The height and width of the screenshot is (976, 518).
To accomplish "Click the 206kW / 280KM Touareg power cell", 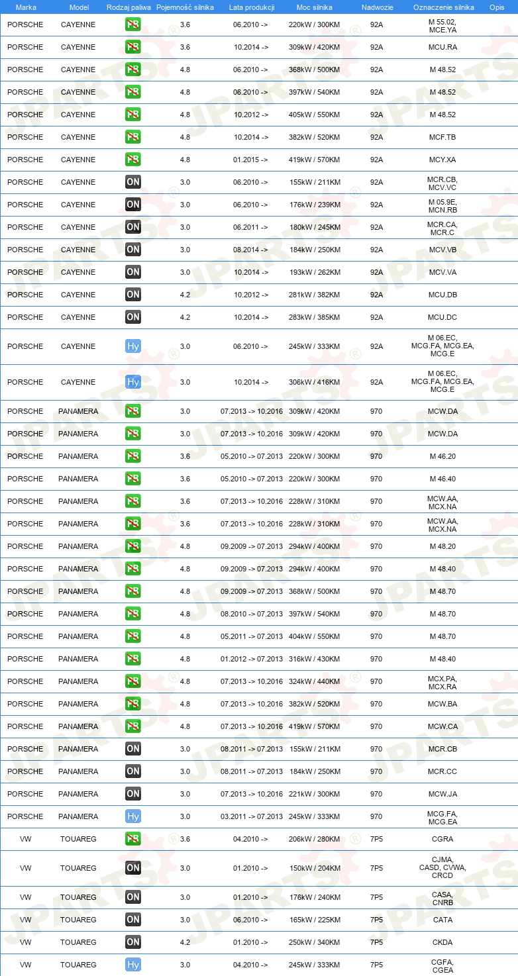I will [x=315, y=839].
